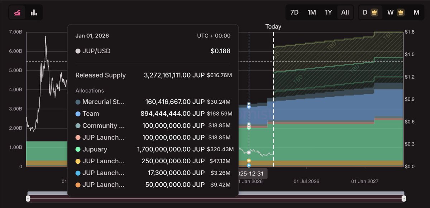Screen dimensions: 430x208
Task: Choose weekly W granularity
Action: (x=396, y=12)
